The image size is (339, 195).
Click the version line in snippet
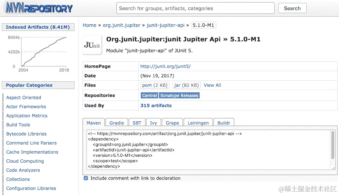[123, 155]
